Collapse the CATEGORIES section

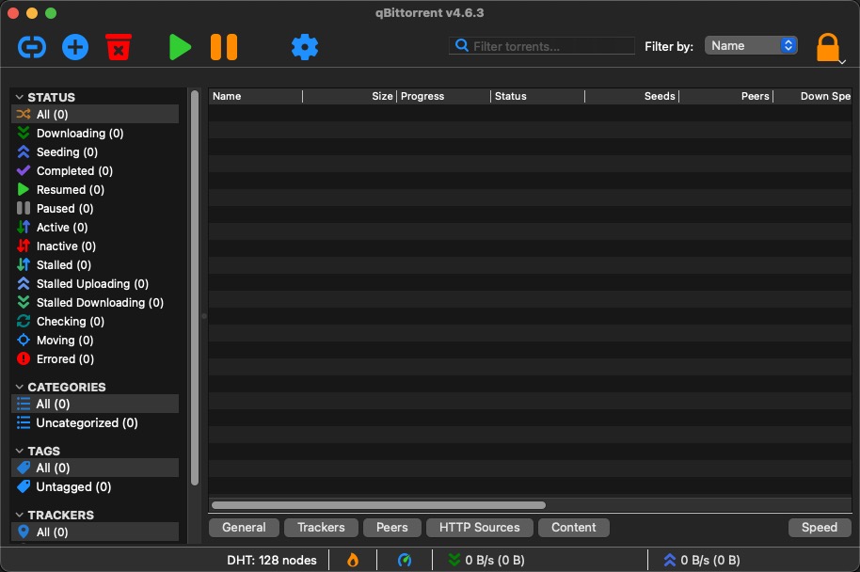point(20,387)
